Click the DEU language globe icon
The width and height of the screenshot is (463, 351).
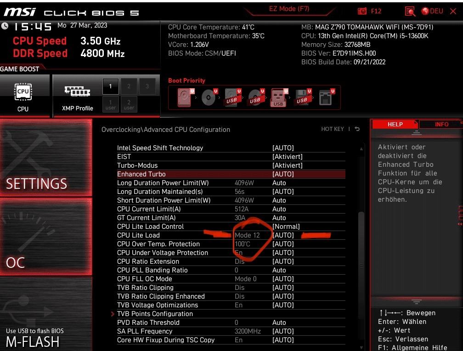425,11
